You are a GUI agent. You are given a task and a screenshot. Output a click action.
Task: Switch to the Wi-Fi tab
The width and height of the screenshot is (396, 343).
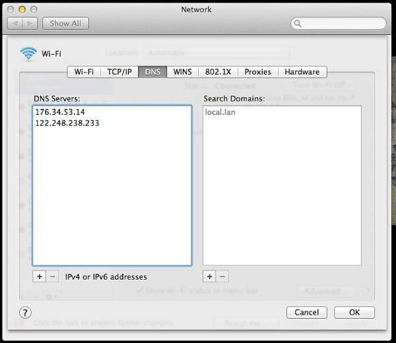pos(84,72)
